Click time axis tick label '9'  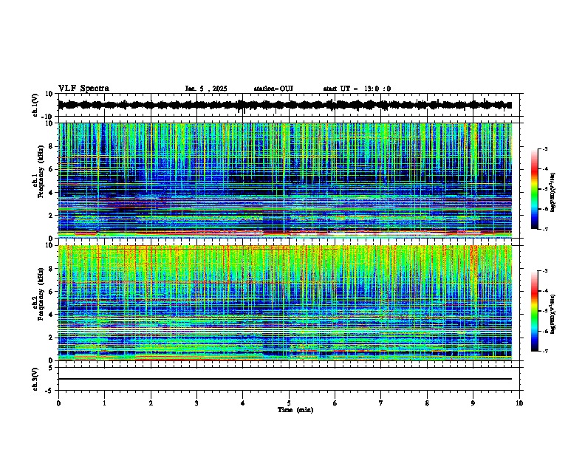(473, 403)
